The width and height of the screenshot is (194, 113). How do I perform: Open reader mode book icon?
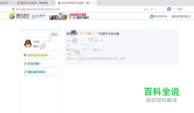coord(146,9)
